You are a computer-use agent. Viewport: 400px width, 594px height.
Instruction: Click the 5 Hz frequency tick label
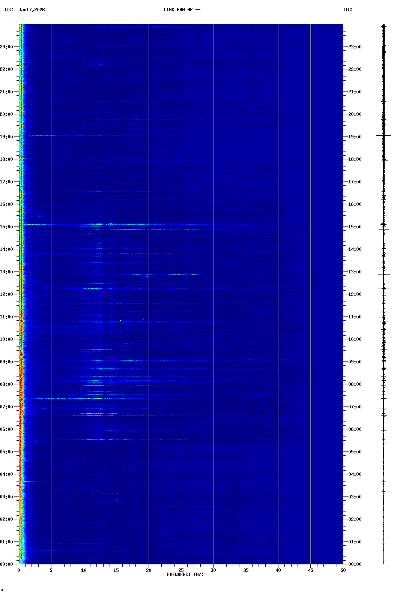51,570
